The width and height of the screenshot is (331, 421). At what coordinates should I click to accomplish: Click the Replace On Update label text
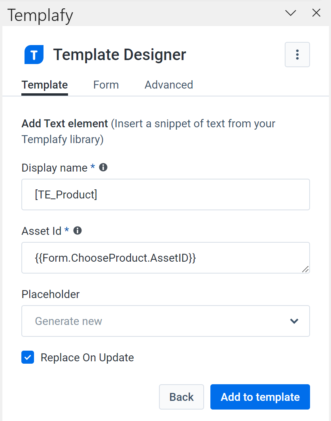tap(87, 357)
